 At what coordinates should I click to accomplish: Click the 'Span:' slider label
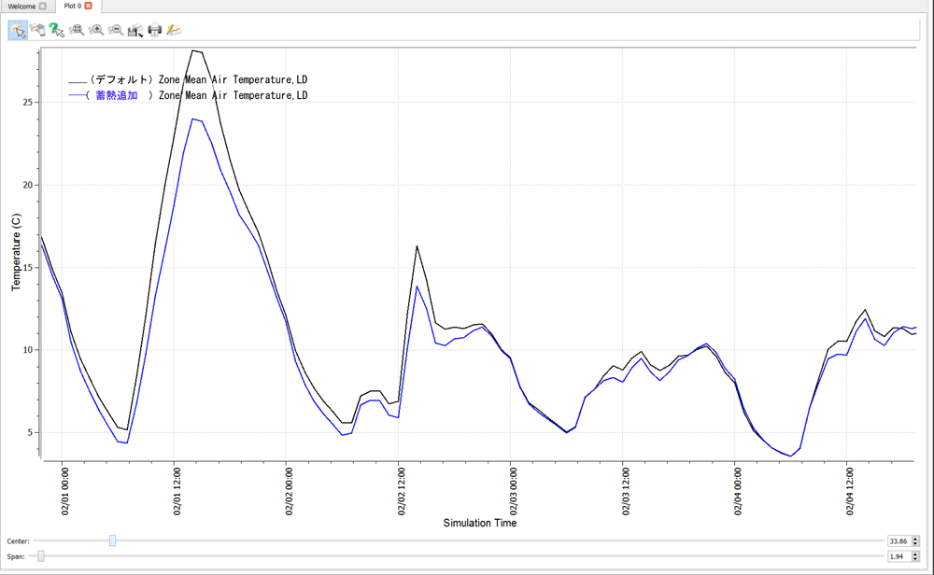(16, 556)
